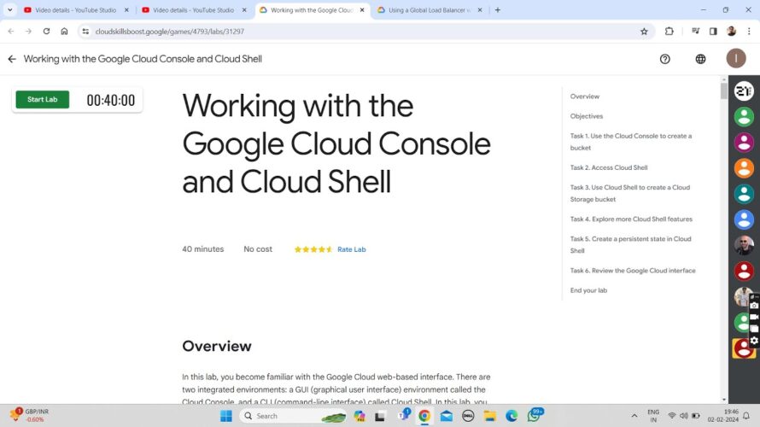Open the language globe icon
The image size is (760, 427).
point(700,59)
